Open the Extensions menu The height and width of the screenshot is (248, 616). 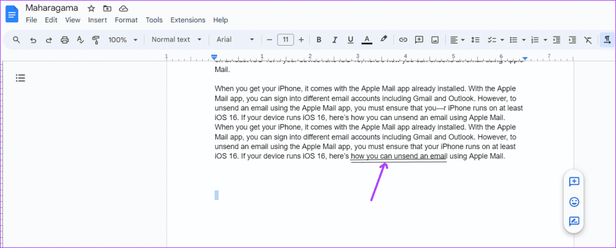188,20
